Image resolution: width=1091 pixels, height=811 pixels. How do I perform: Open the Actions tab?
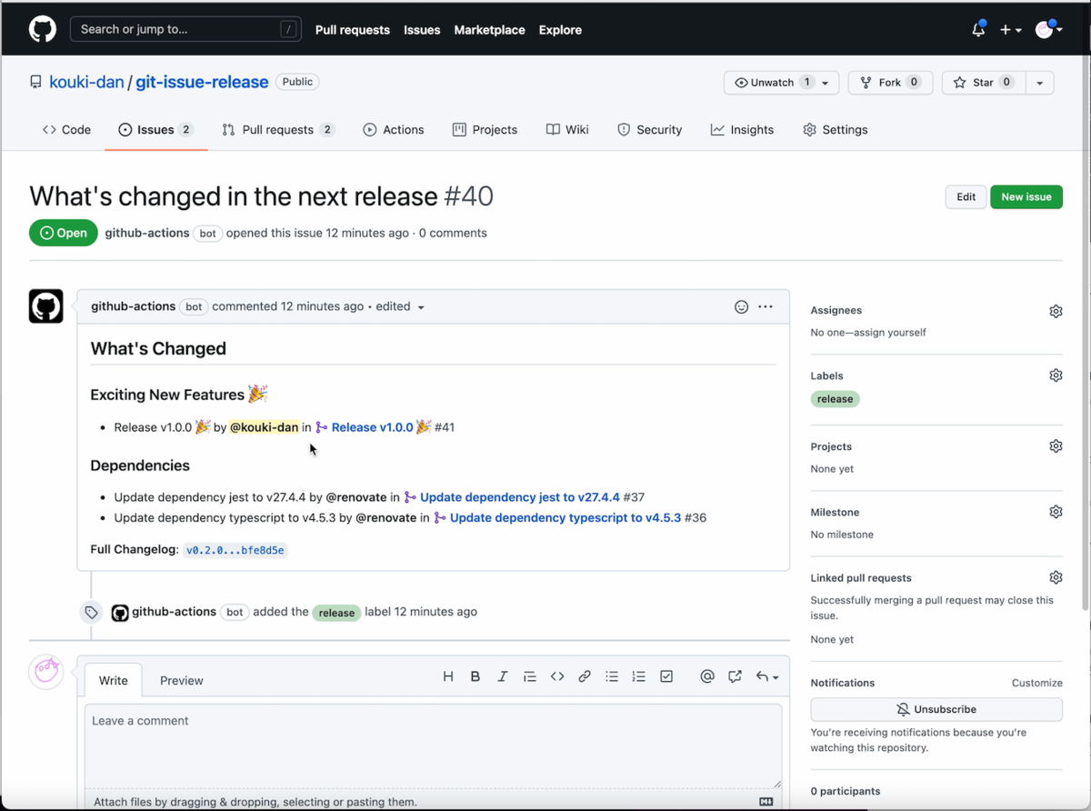coord(393,130)
